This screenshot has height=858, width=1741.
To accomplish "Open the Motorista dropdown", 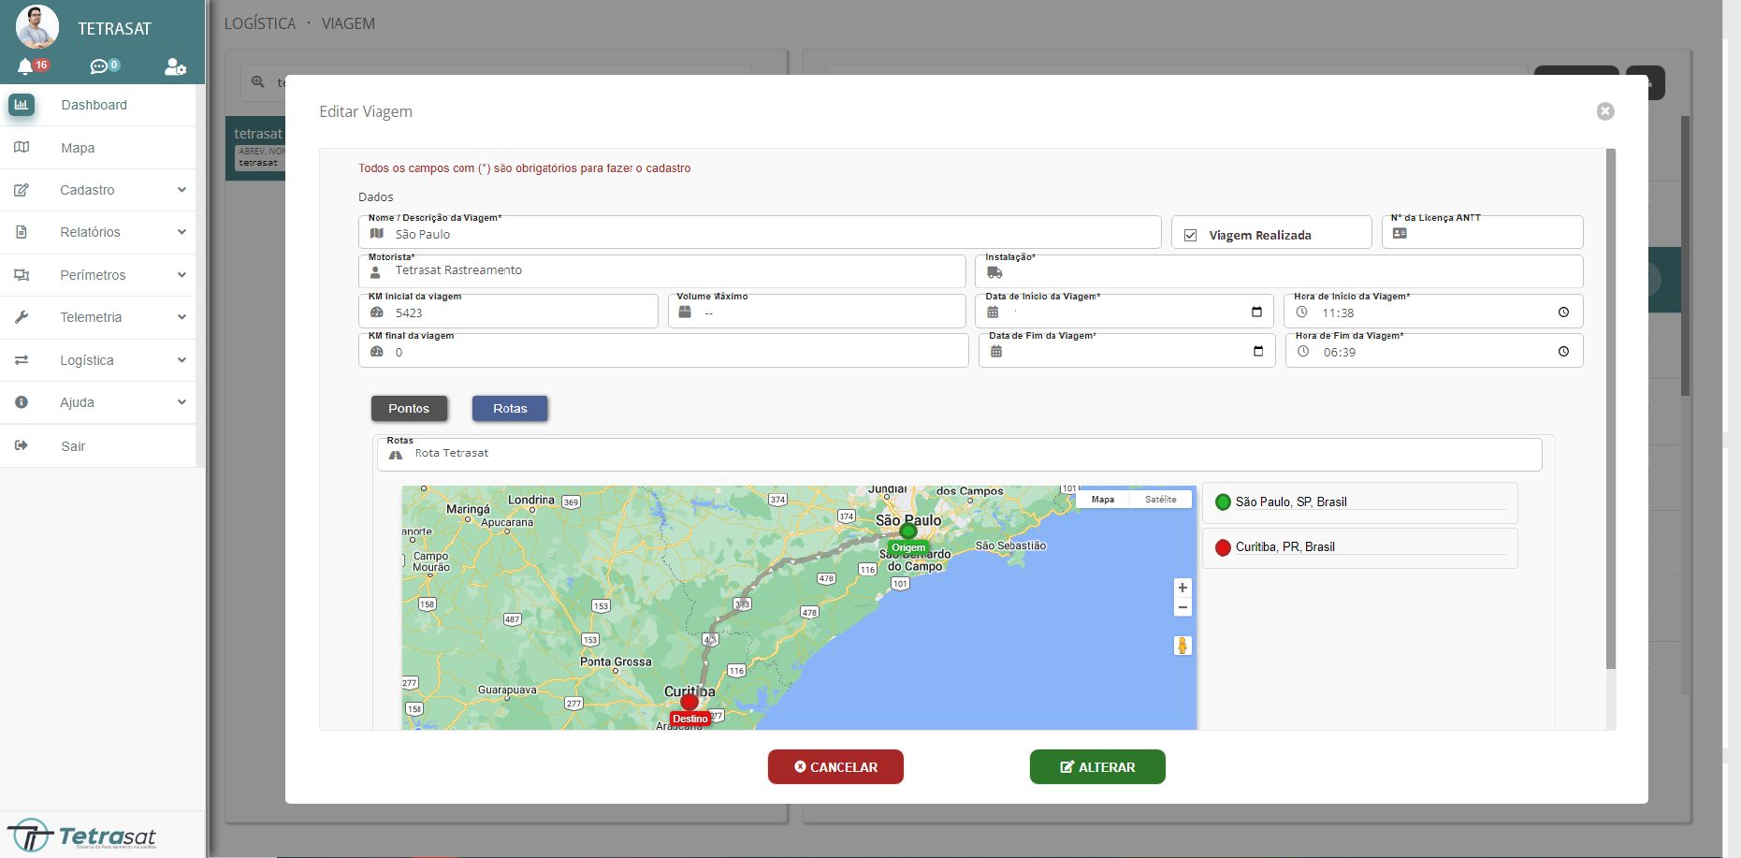I will pyautogui.click(x=661, y=271).
